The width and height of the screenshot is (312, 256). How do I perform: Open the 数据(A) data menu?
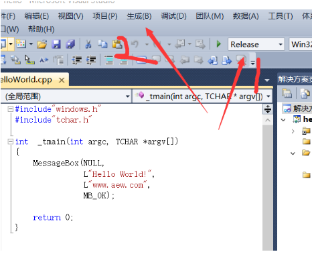[246, 16]
